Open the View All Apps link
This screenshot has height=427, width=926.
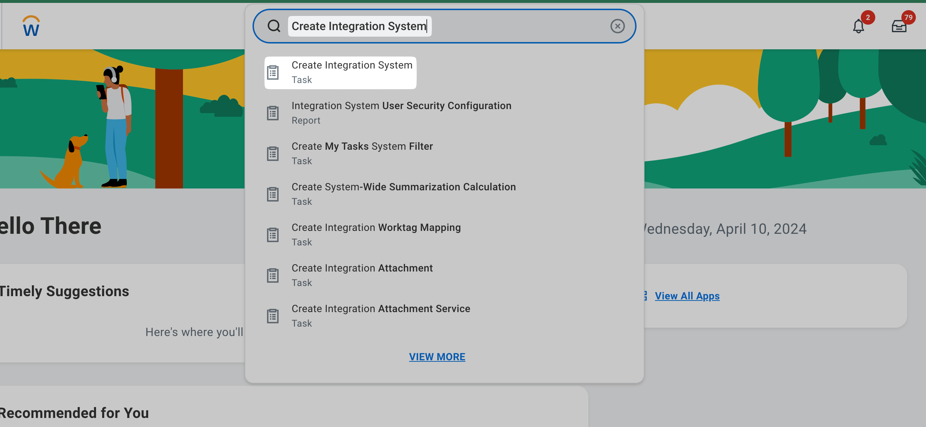(x=687, y=296)
